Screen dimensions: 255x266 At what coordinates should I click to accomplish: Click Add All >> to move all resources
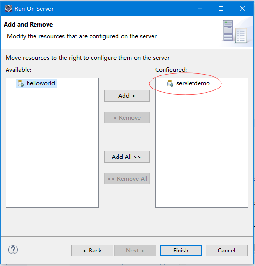pos(127,157)
